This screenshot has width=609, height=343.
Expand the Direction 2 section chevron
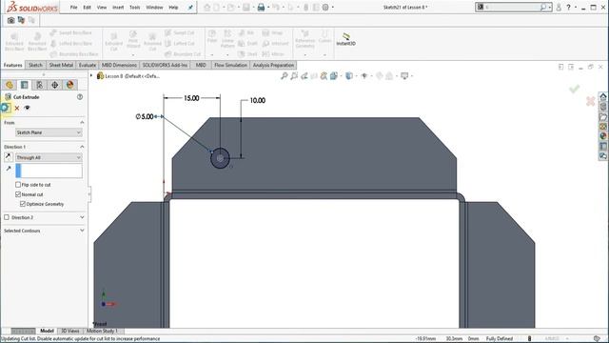[x=82, y=217]
